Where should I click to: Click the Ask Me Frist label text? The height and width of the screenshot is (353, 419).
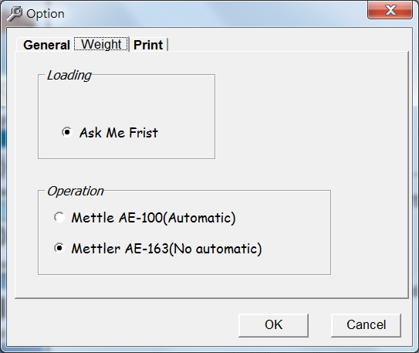(119, 133)
